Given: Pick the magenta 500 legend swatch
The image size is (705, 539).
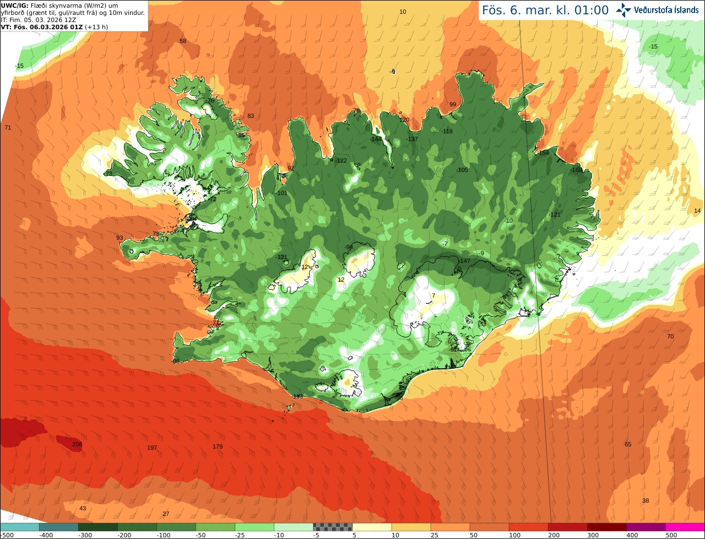Looking at the screenshot, I should point(685,527).
